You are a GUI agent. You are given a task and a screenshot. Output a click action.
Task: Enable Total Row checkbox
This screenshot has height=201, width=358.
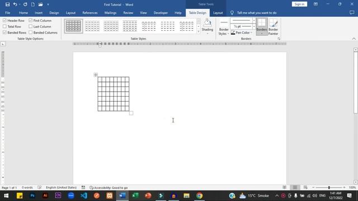pos(4,26)
